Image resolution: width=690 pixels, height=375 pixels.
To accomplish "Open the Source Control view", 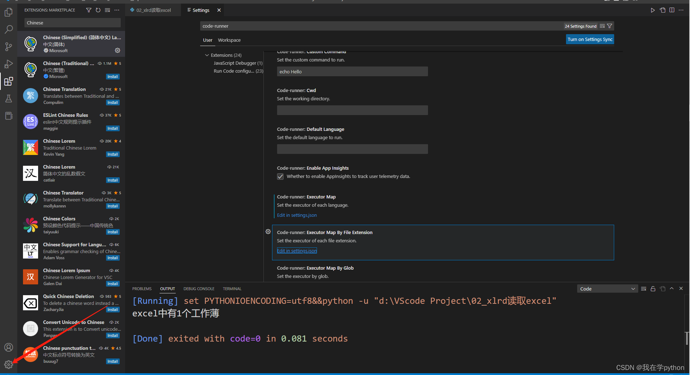I will coord(9,46).
